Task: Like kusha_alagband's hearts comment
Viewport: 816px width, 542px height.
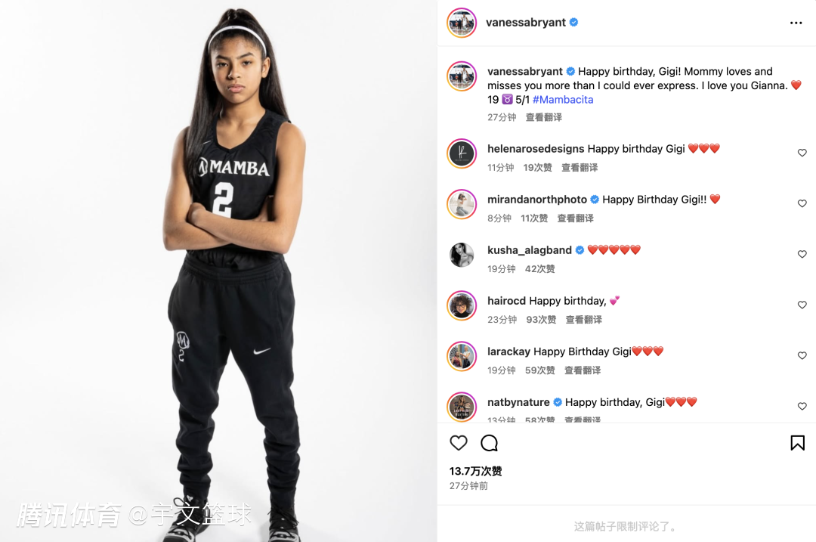Action: click(802, 254)
